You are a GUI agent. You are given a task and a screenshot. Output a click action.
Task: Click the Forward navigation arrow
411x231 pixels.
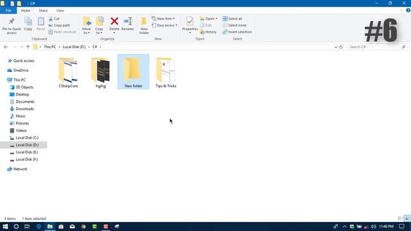(15, 47)
